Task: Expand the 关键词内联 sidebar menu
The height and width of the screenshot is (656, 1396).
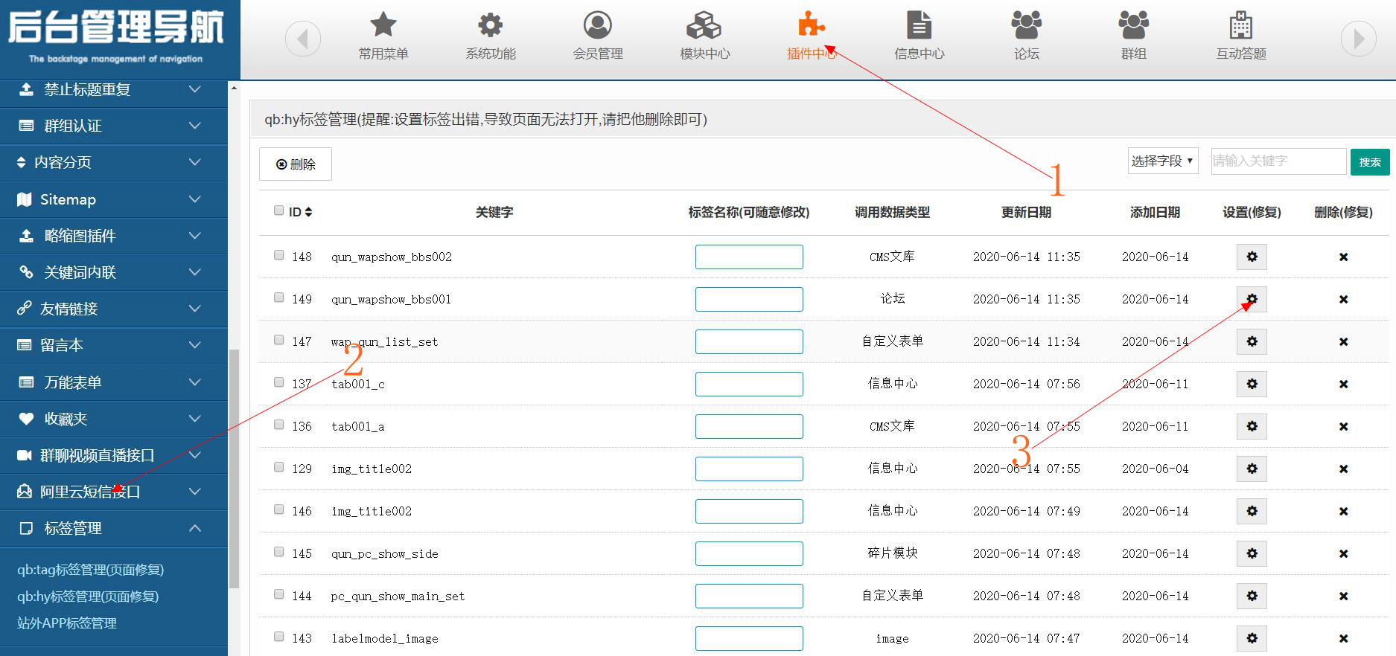Action: [113, 272]
